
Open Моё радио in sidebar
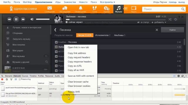coord(18,50)
